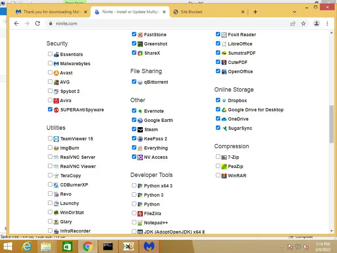Go back to previous page
The width and height of the screenshot is (337, 253).
coord(16,23)
